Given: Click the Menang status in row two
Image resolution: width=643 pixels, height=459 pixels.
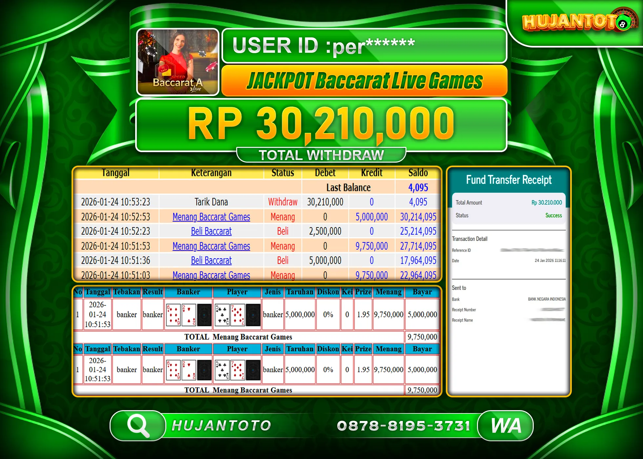Looking at the screenshot, I should click(282, 217).
